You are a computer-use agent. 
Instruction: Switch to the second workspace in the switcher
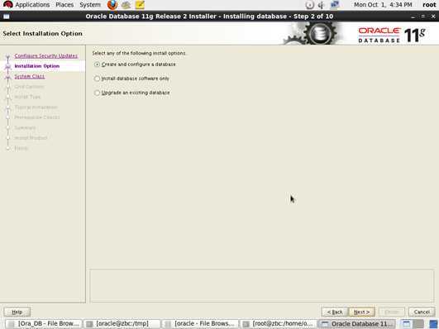pyautogui.click(x=419, y=324)
